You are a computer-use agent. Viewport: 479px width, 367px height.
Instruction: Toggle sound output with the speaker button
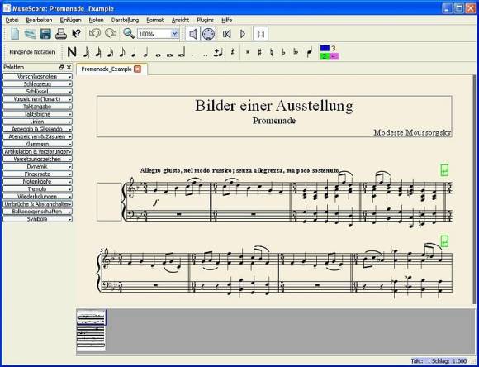192,34
